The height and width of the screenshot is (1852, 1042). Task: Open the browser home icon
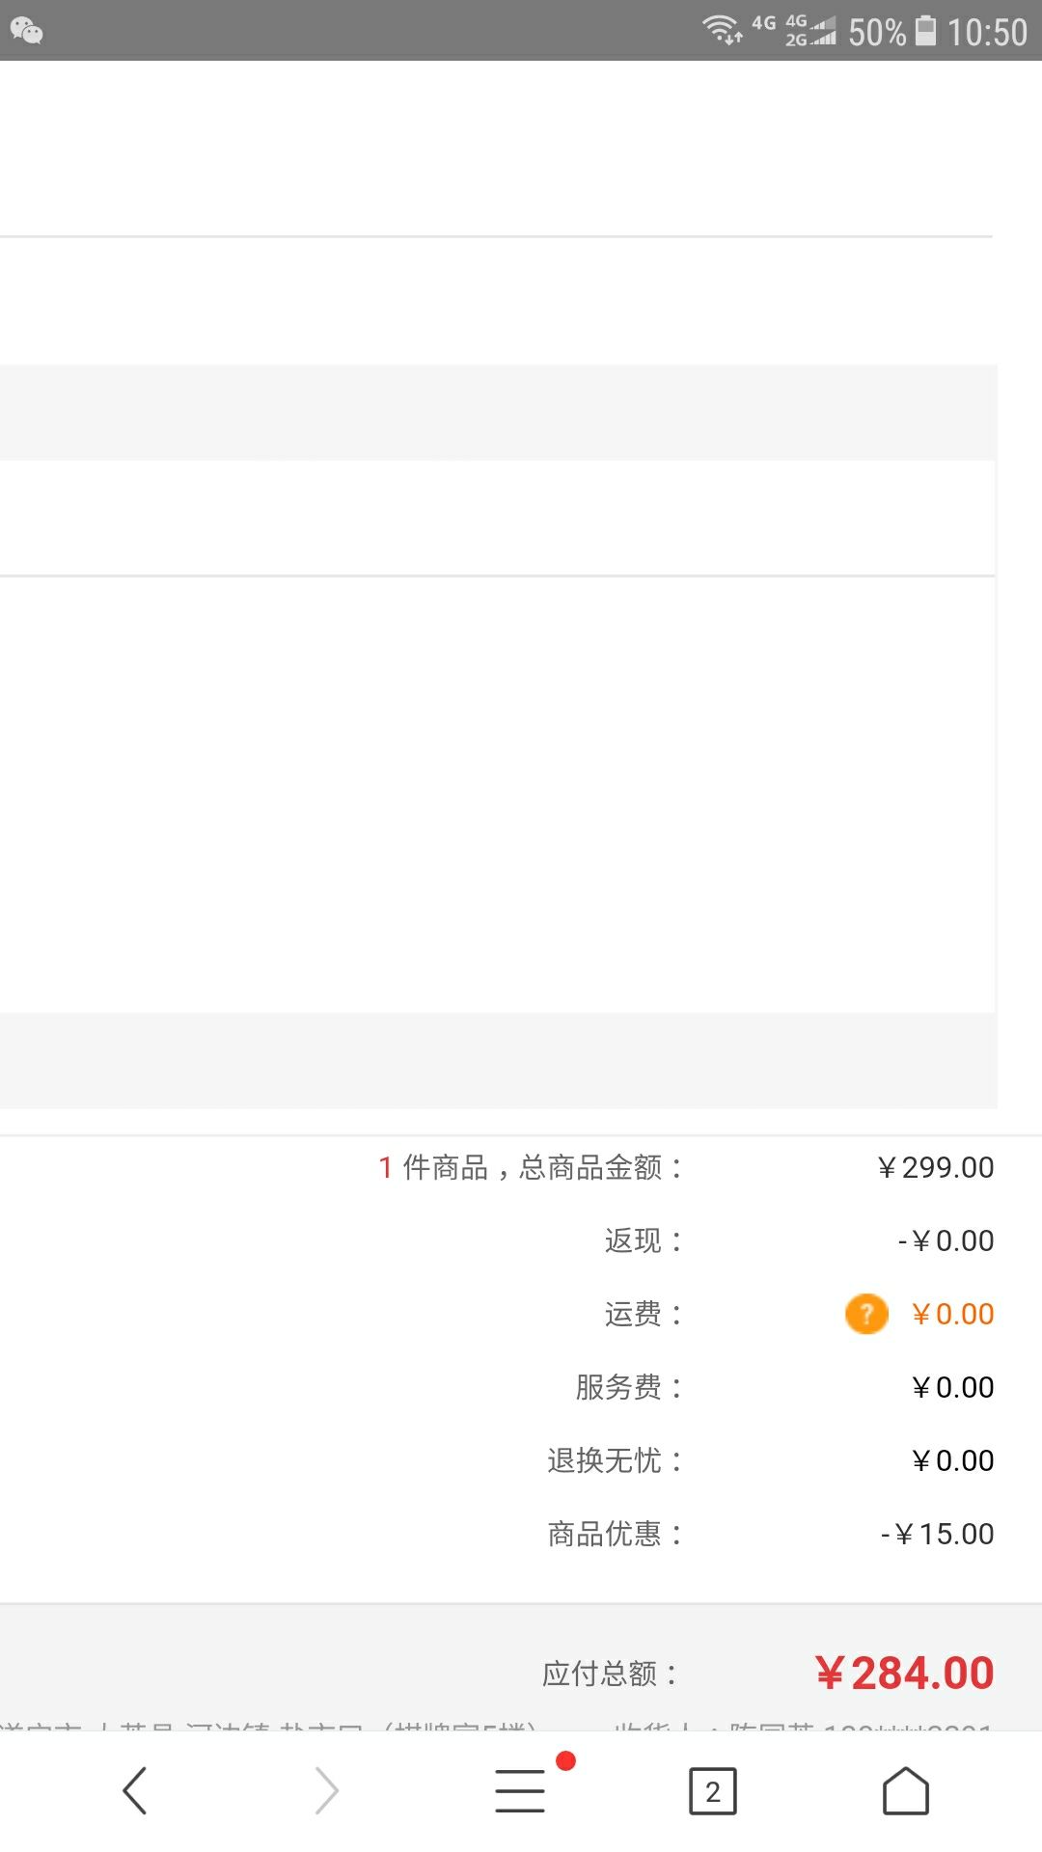point(905,1789)
